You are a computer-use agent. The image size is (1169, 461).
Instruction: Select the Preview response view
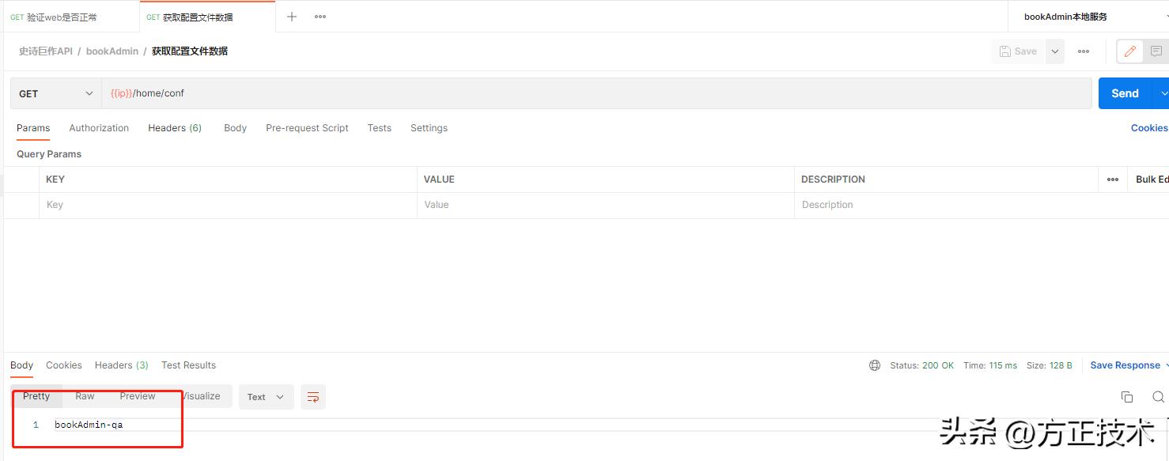tap(138, 396)
